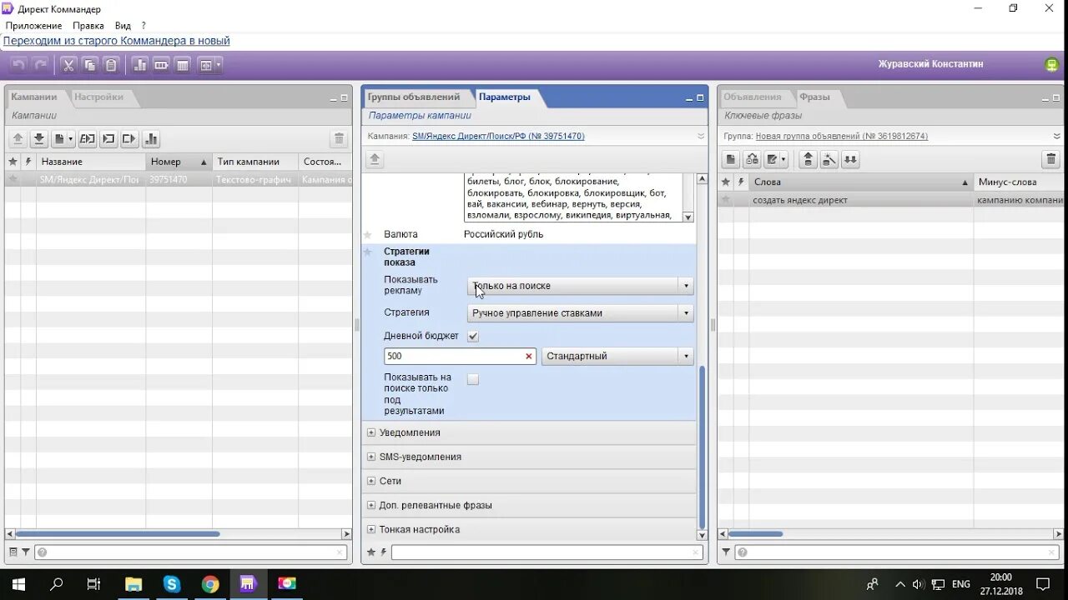Click the table columns icon in purple toolbar
Image resolution: width=1068 pixels, height=600 pixels.
183,65
